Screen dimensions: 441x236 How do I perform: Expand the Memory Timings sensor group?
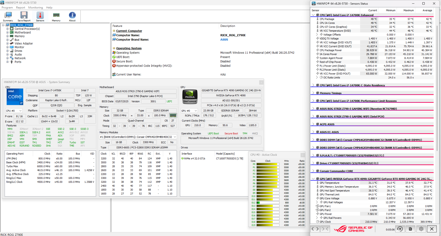(x=313, y=93)
